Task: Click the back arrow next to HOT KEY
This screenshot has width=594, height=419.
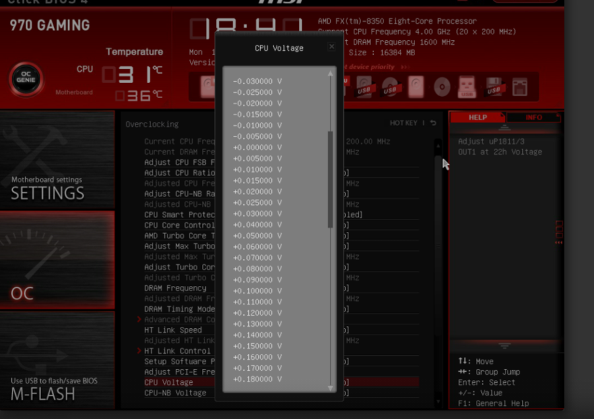Action: (434, 123)
